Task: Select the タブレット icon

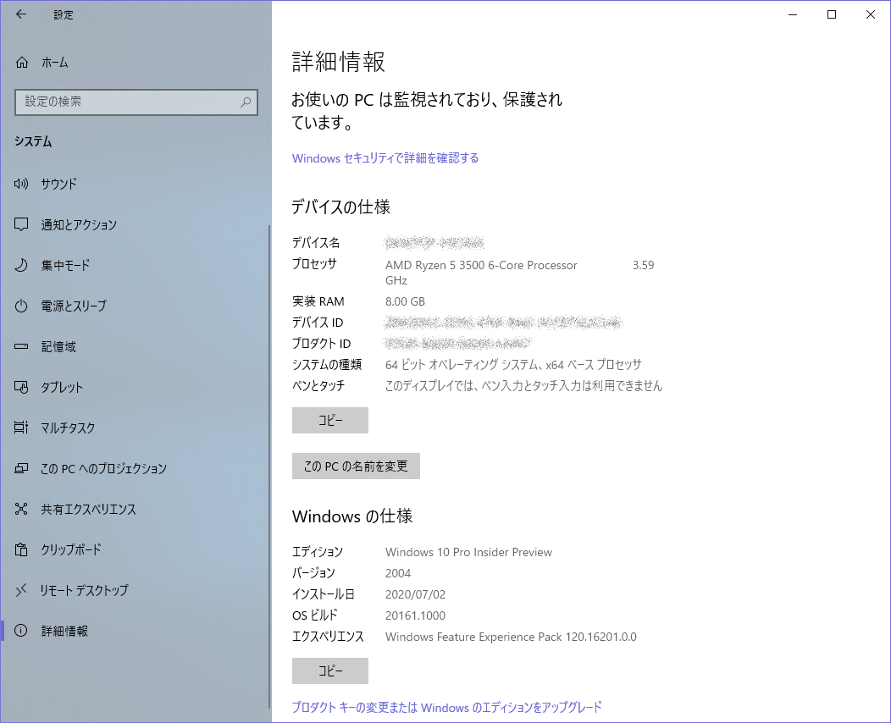Action: [x=21, y=388]
